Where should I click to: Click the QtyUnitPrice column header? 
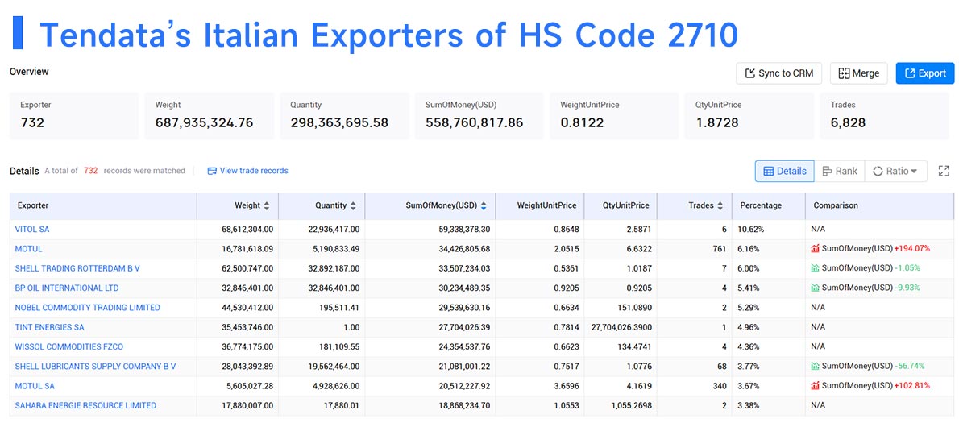(621, 206)
